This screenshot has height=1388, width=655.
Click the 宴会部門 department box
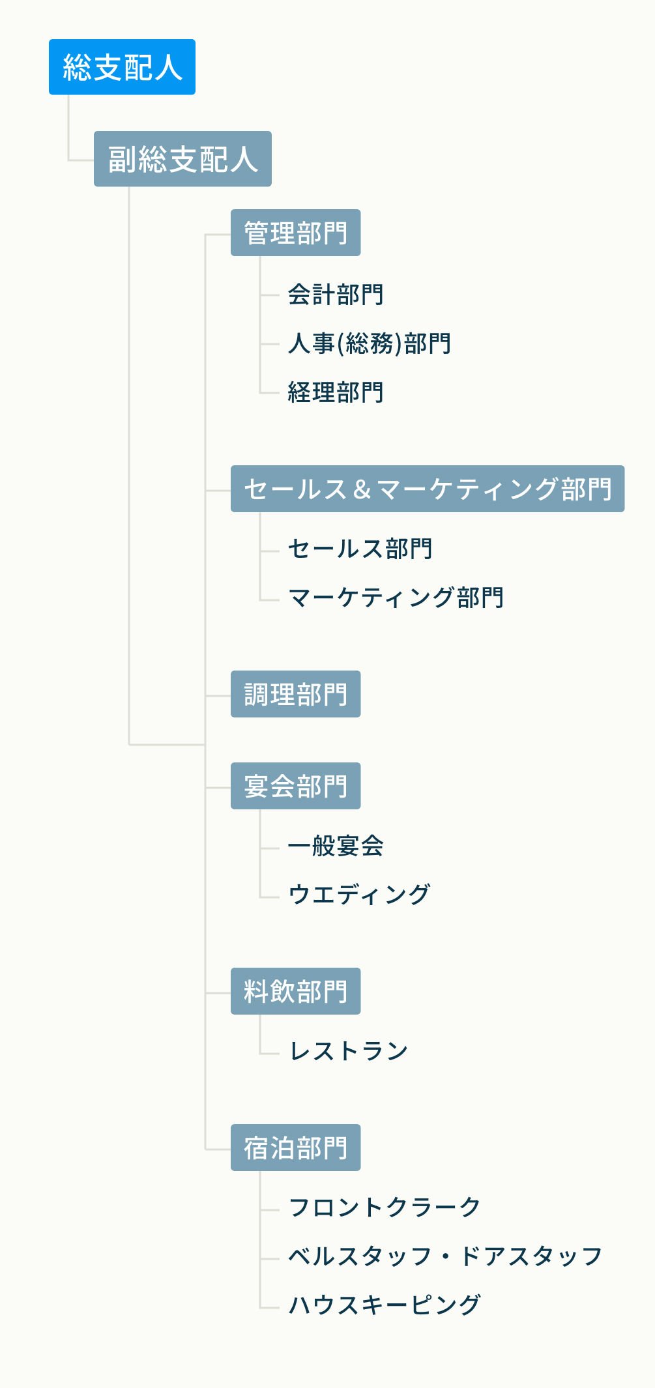tap(295, 786)
